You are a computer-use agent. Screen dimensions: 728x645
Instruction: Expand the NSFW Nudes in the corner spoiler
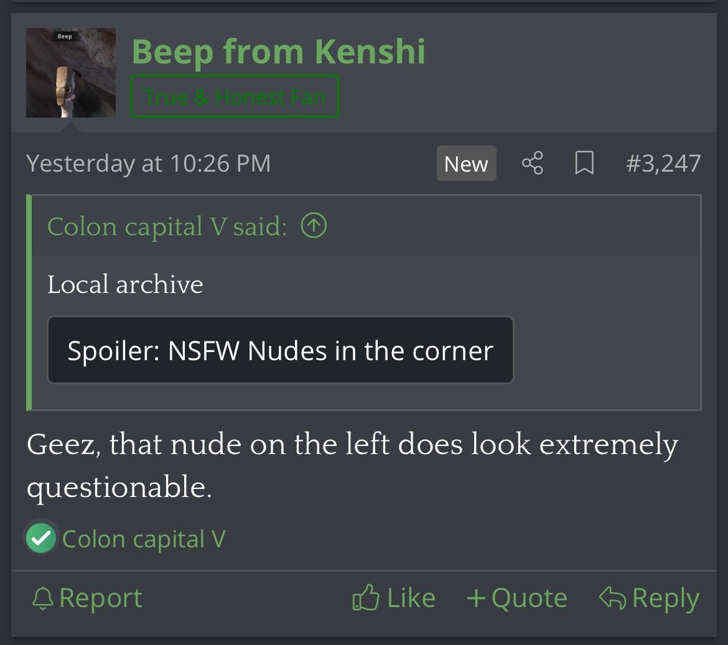click(280, 351)
